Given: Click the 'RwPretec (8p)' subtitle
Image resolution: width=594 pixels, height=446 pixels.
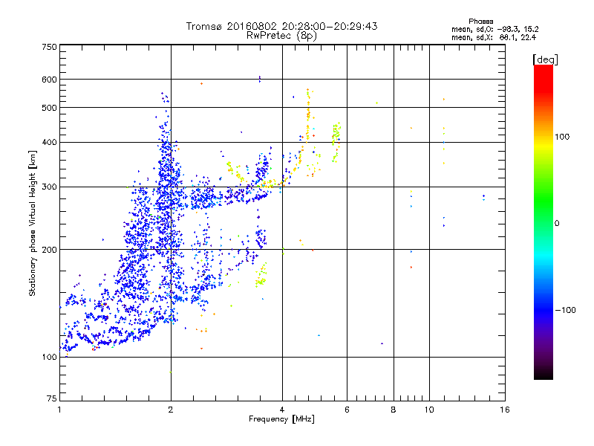Looking at the screenshot, I should click(281, 36).
